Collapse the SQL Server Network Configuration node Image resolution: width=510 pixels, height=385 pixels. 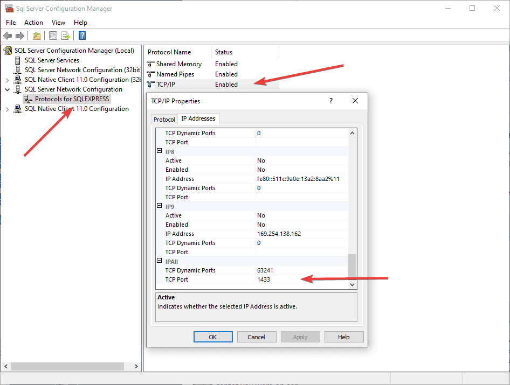pos(7,89)
